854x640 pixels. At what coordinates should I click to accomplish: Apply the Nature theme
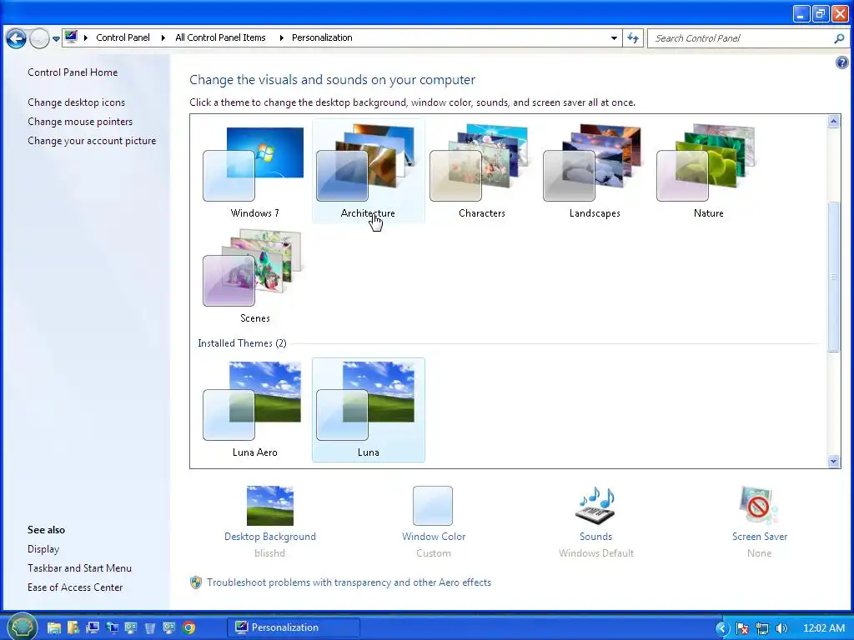708,172
